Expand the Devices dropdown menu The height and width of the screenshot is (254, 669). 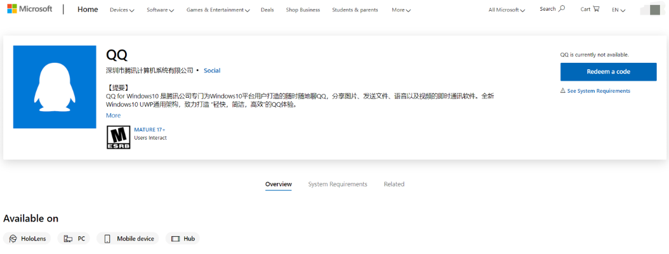tap(122, 10)
